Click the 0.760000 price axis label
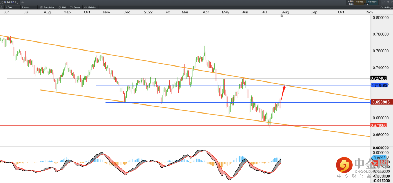 click(381, 51)
